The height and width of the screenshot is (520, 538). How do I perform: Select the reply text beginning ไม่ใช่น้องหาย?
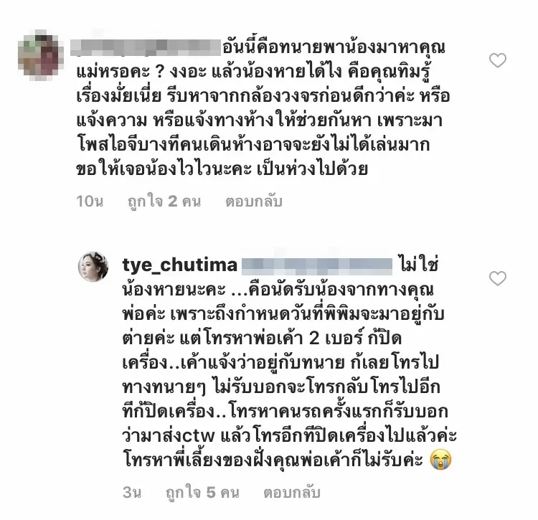click(290, 362)
